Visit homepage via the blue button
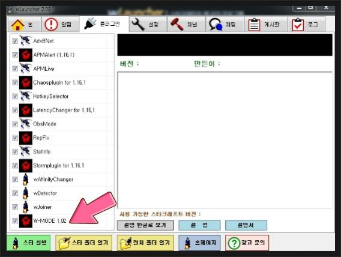This screenshot has height=257, width=341. [x=199, y=243]
